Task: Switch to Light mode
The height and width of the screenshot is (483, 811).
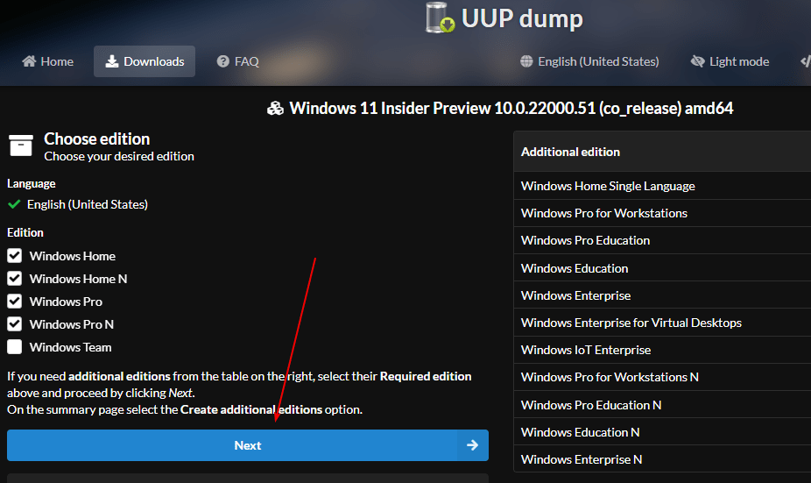Action: (730, 61)
